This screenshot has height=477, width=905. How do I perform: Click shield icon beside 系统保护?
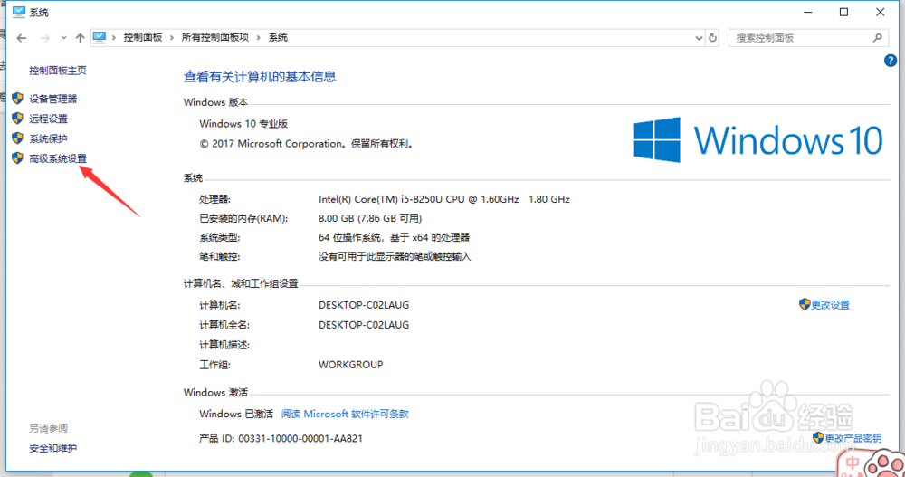tap(17, 138)
